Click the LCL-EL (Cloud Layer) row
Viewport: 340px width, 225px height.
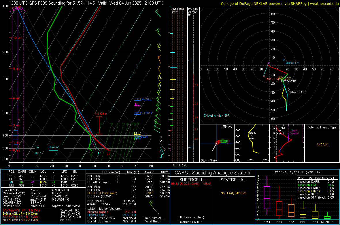pos(129,193)
